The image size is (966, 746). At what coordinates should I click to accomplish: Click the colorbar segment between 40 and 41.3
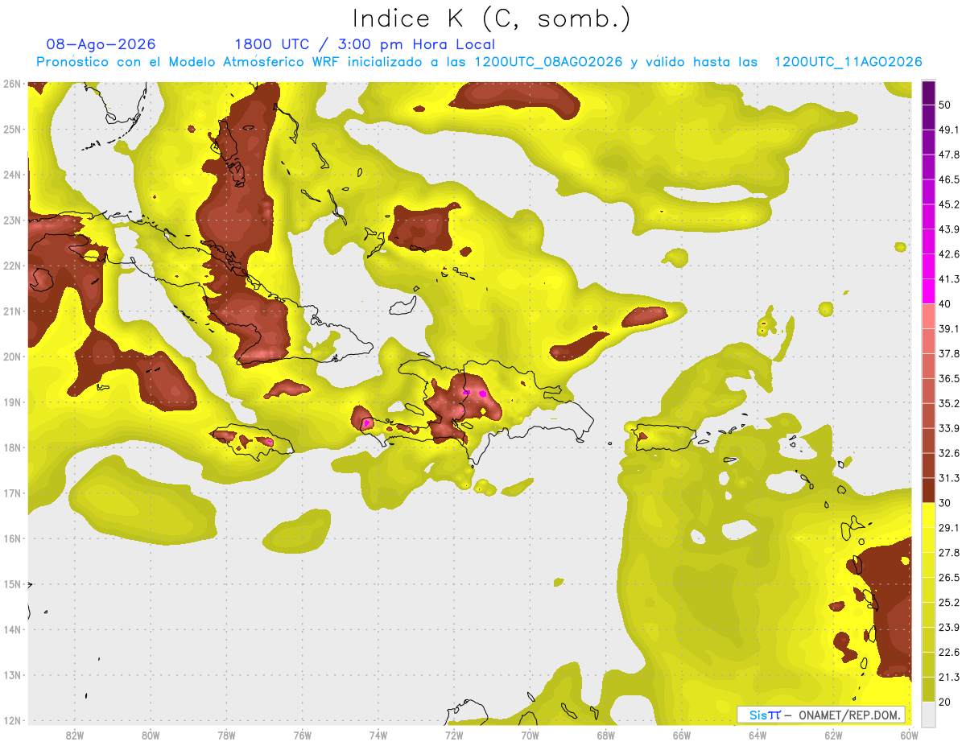(928, 291)
